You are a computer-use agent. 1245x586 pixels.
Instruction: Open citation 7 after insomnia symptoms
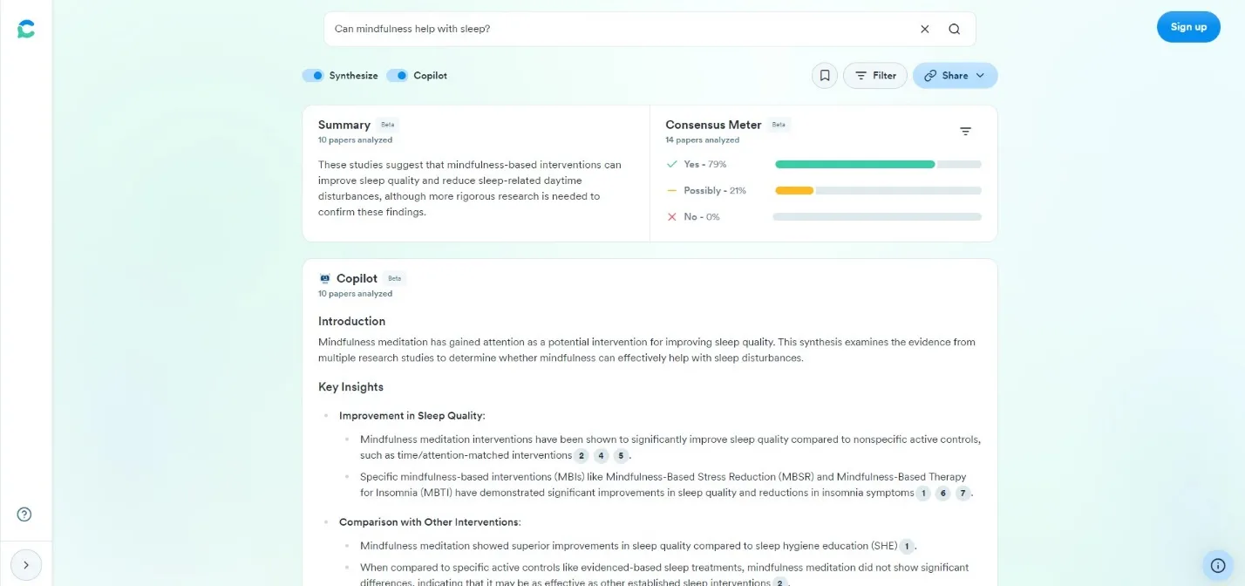coord(963,494)
